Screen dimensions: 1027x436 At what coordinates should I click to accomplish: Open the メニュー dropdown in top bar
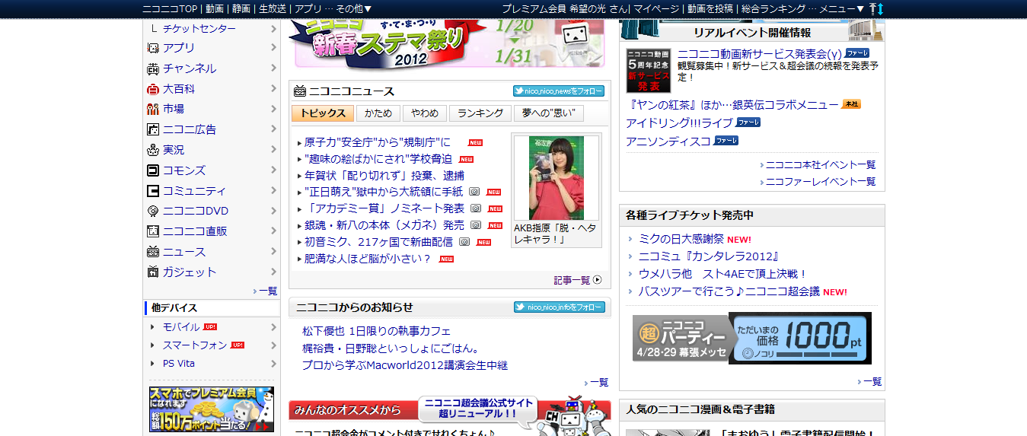click(842, 8)
